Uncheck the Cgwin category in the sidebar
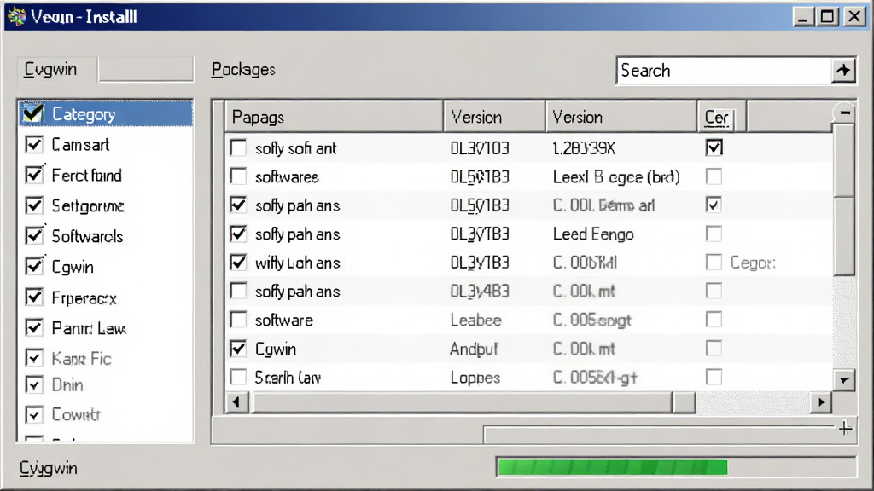 (34, 266)
